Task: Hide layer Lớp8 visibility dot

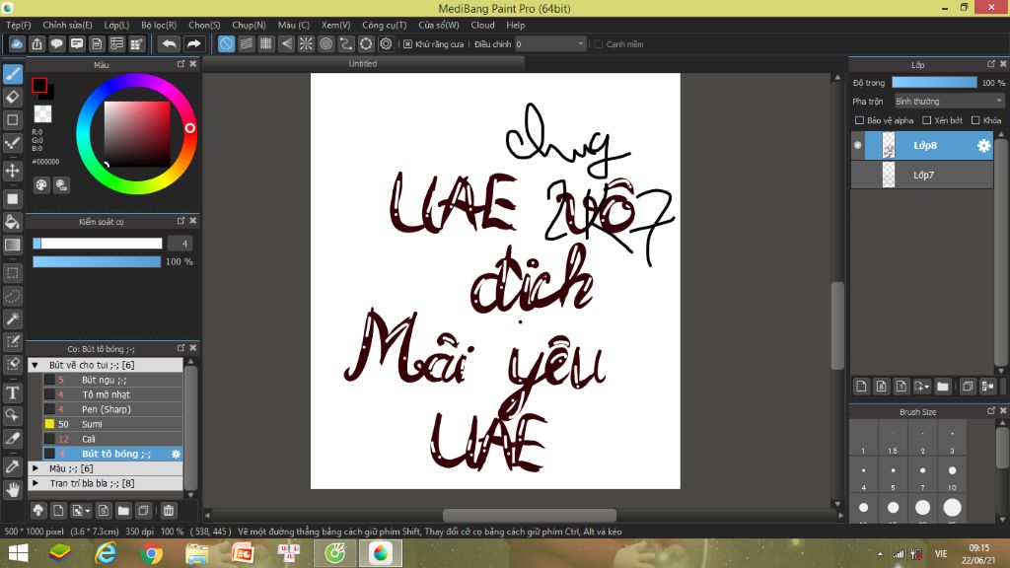Action: 857,146
